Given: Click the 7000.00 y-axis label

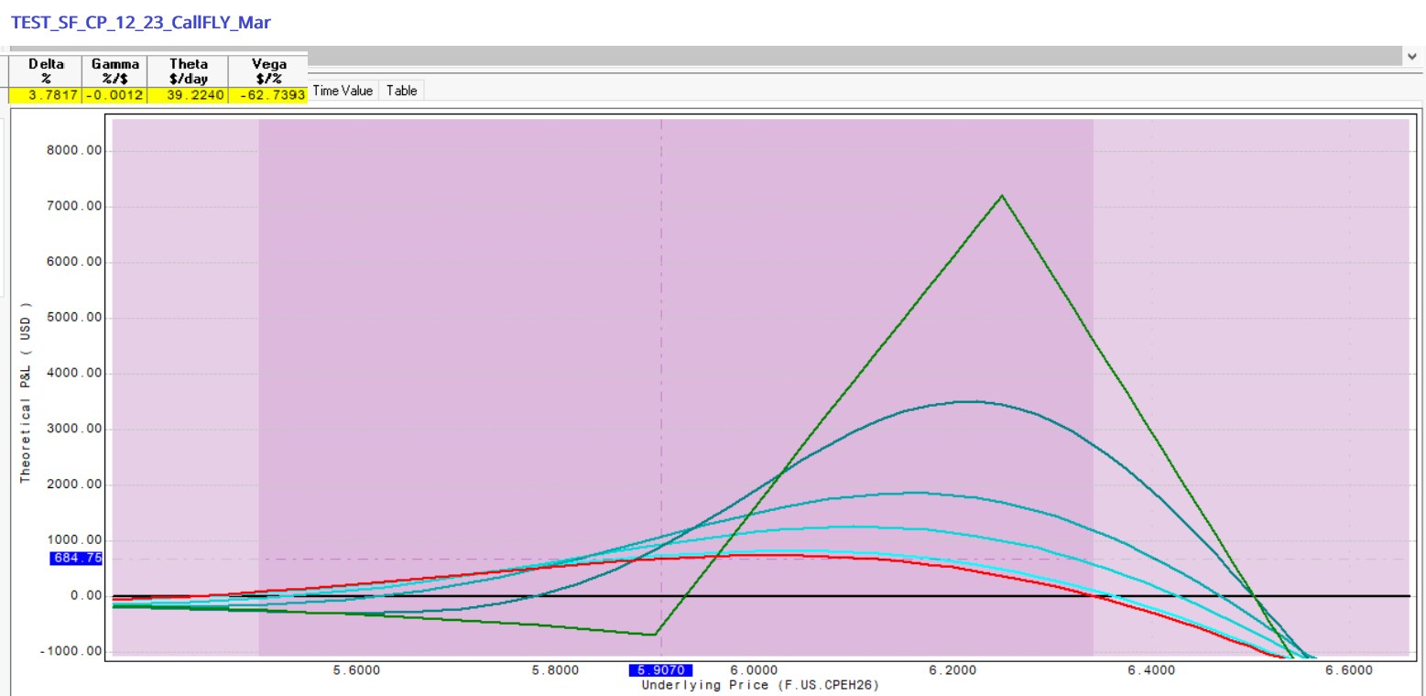Looking at the screenshot, I should pyautogui.click(x=75, y=206).
